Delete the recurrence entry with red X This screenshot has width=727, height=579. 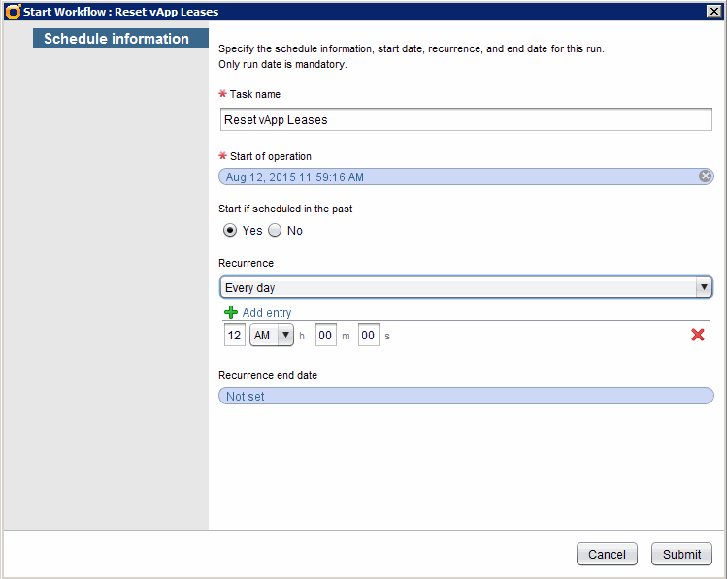pos(697,335)
